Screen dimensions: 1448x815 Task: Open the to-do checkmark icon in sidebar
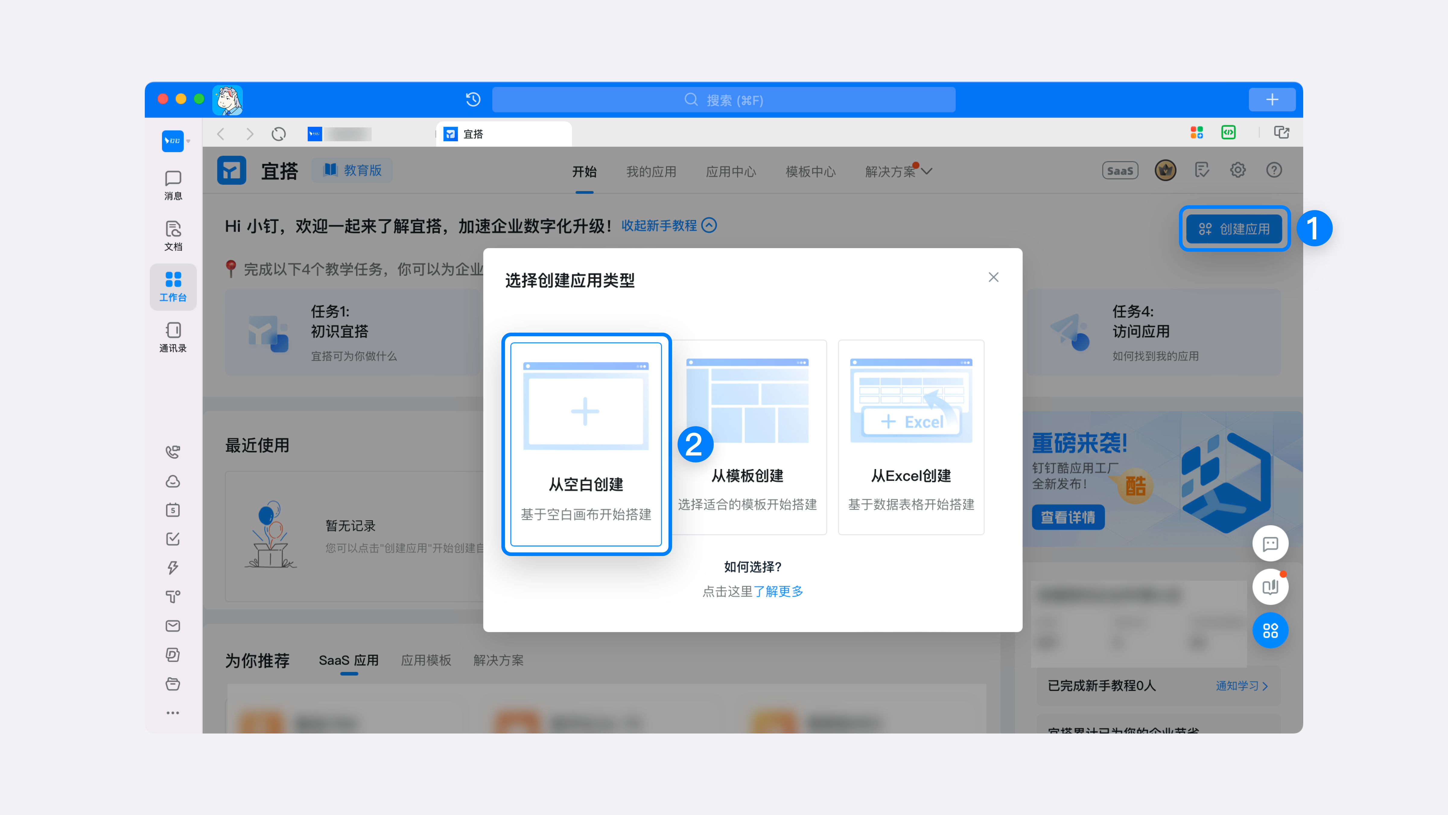coord(173,539)
